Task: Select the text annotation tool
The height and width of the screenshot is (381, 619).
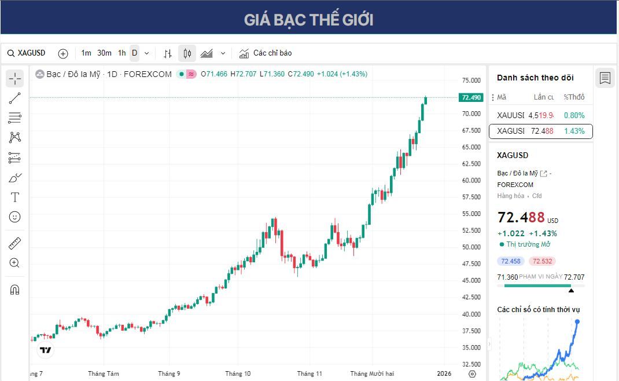Action: coord(14,197)
